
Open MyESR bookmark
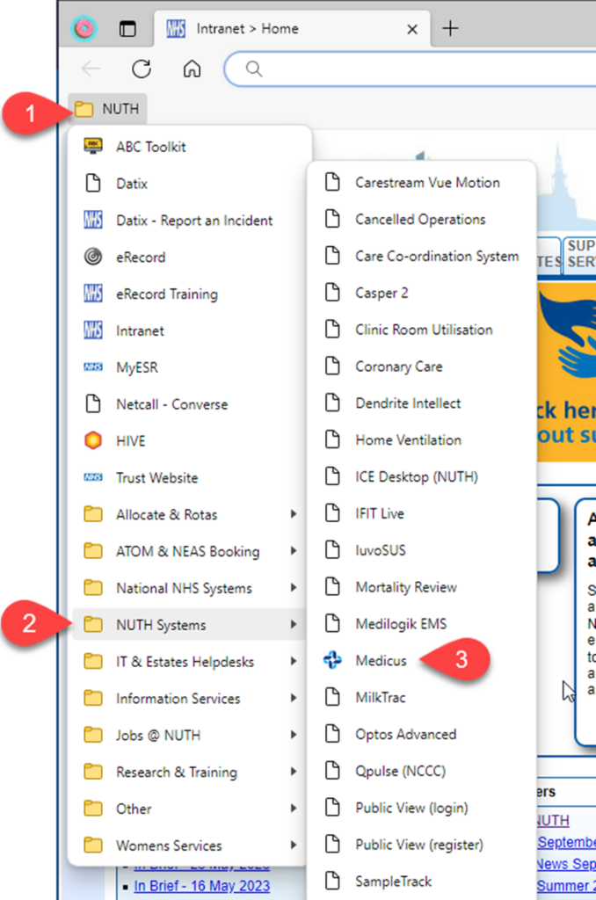click(x=190, y=367)
